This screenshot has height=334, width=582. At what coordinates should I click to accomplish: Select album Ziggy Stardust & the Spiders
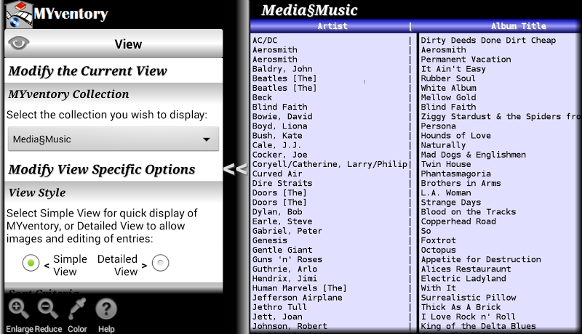(500, 117)
